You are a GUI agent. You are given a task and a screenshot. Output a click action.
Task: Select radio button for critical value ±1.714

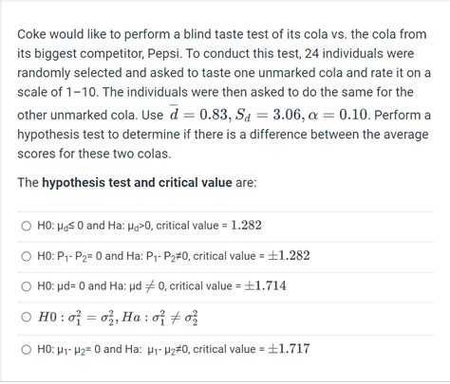pyautogui.click(x=27, y=286)
